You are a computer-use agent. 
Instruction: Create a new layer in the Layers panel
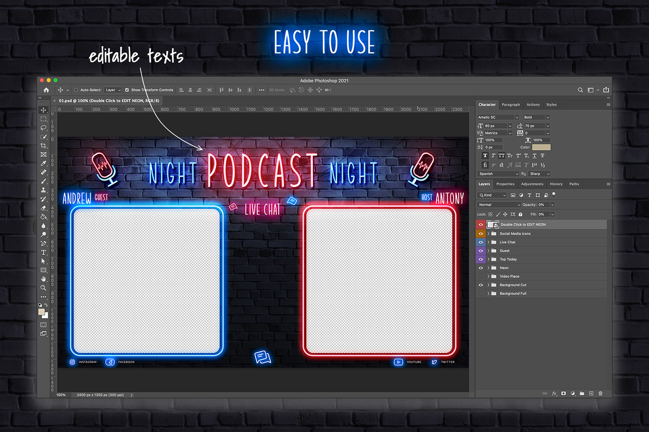pos(591,394)
